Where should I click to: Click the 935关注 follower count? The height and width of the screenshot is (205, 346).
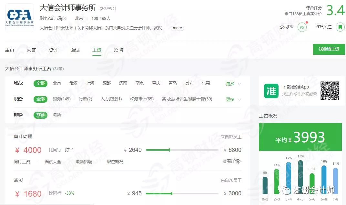(324, 27)
